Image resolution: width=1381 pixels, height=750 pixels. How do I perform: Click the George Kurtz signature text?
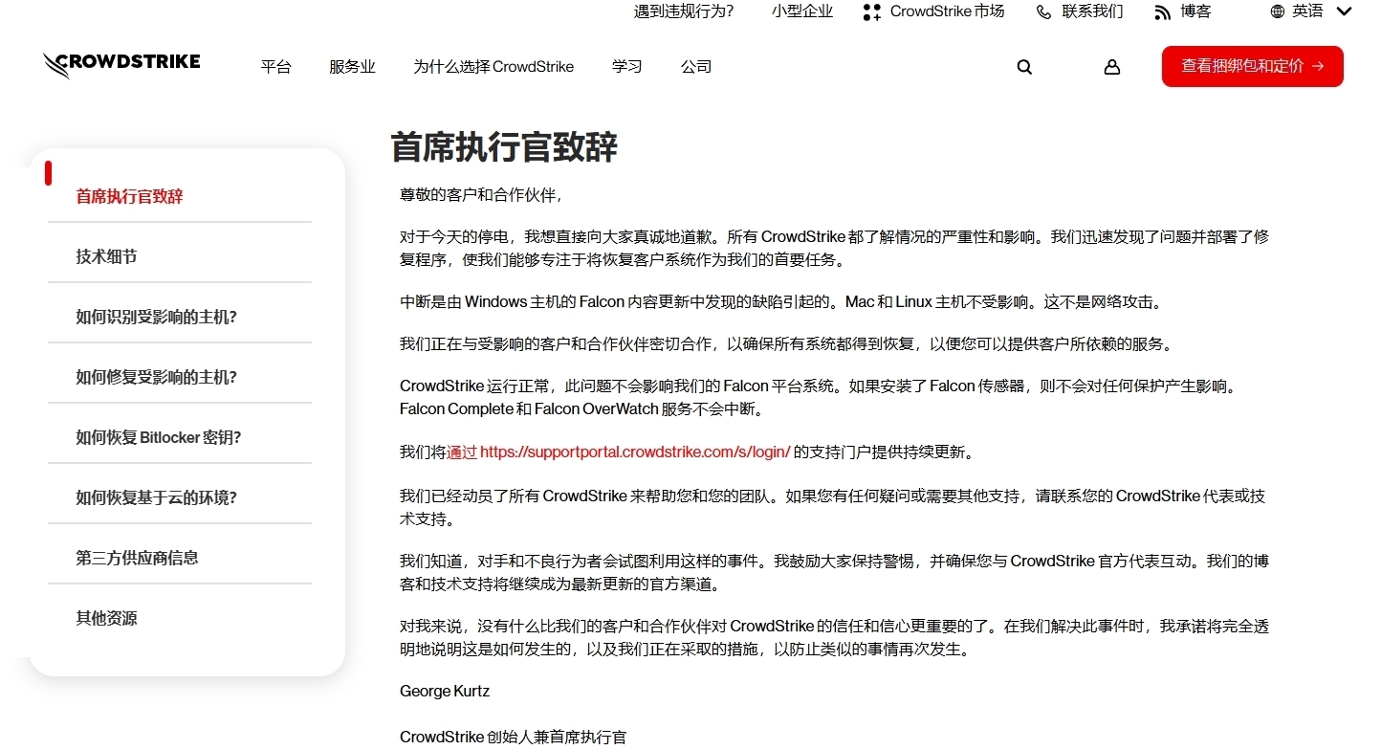[445, 691]
